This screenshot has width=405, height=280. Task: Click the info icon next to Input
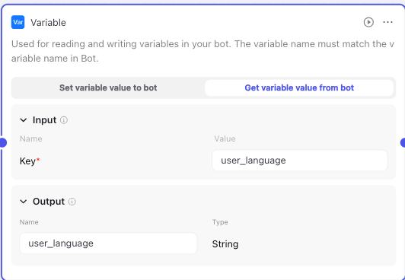point(64,120)
